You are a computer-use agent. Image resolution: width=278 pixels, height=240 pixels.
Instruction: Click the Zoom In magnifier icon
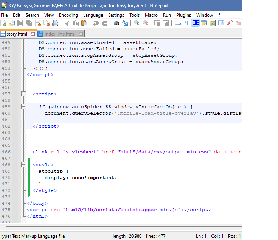point(137,23)
